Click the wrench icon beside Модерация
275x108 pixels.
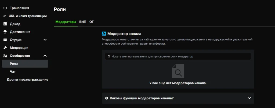coord(5,48)
